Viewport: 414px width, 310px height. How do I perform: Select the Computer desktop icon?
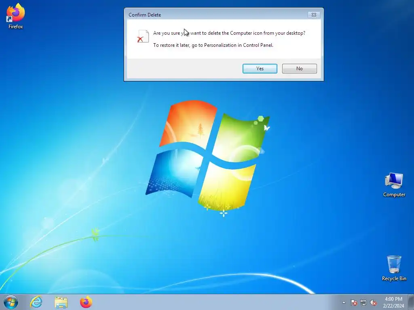coord(394,185)
